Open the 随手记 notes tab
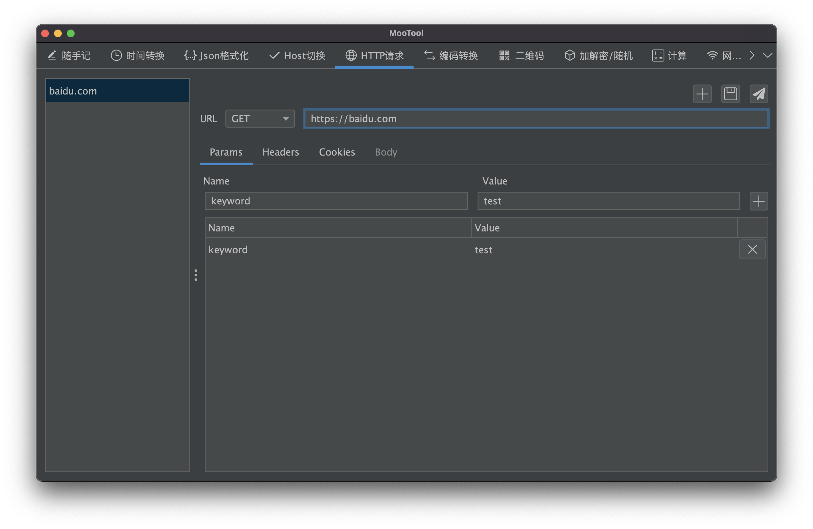The image size is (813, 529). 69,56
